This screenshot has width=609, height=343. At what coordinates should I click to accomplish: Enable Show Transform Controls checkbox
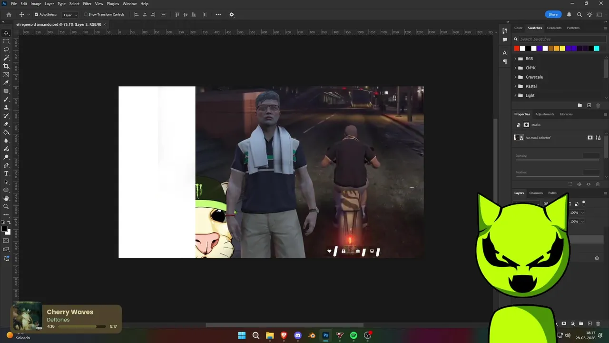point(86,14)
